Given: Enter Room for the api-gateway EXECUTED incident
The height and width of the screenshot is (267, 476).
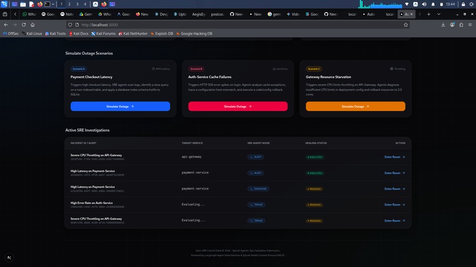Looking at the screenshot, I should (395, 157).
